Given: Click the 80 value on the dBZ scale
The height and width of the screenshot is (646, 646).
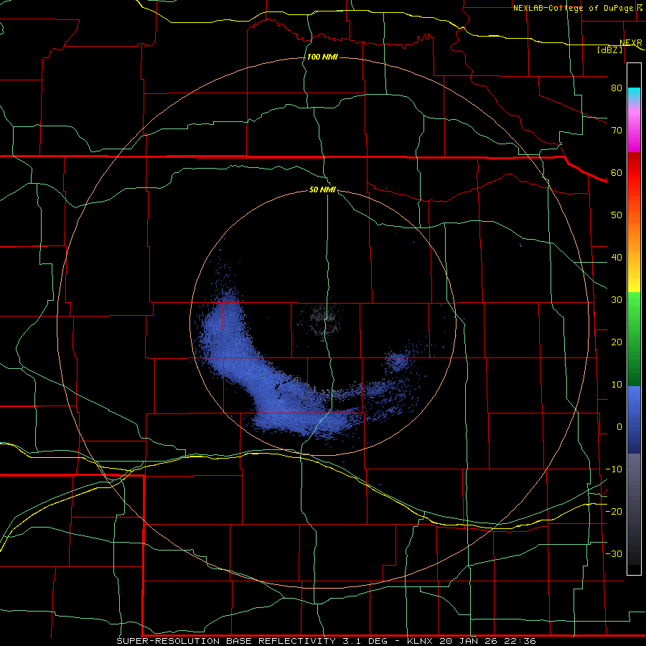Looking at the screenshot, I should [x=617, y=88].
